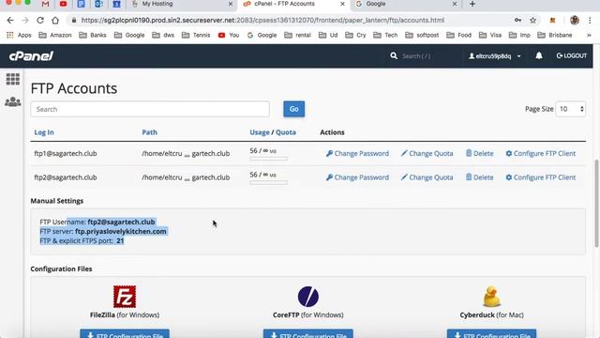Reload the current page

39,21
